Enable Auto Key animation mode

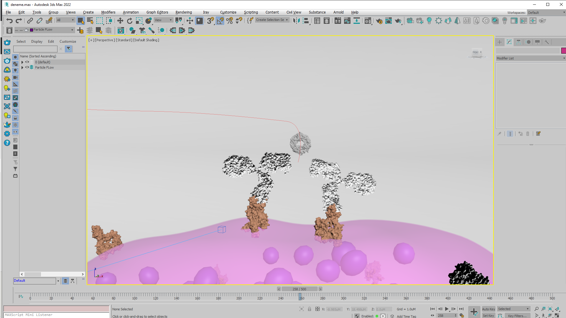tap(488, 309)
